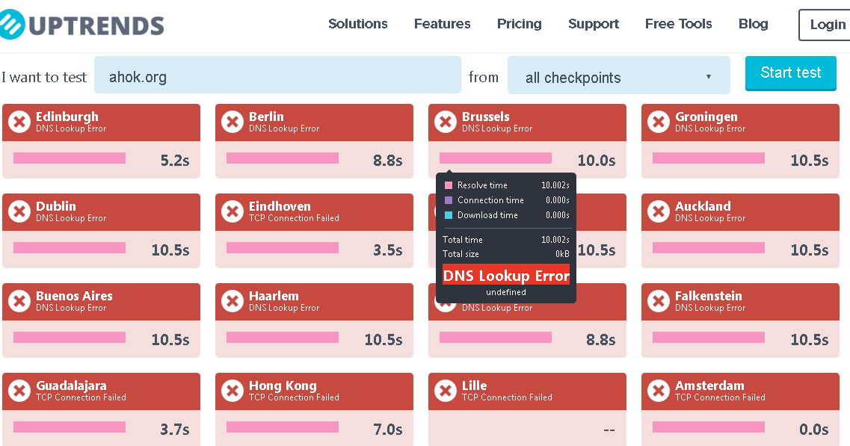Click the Hong Kong 7.0s time value

click(x=387, y=430)
